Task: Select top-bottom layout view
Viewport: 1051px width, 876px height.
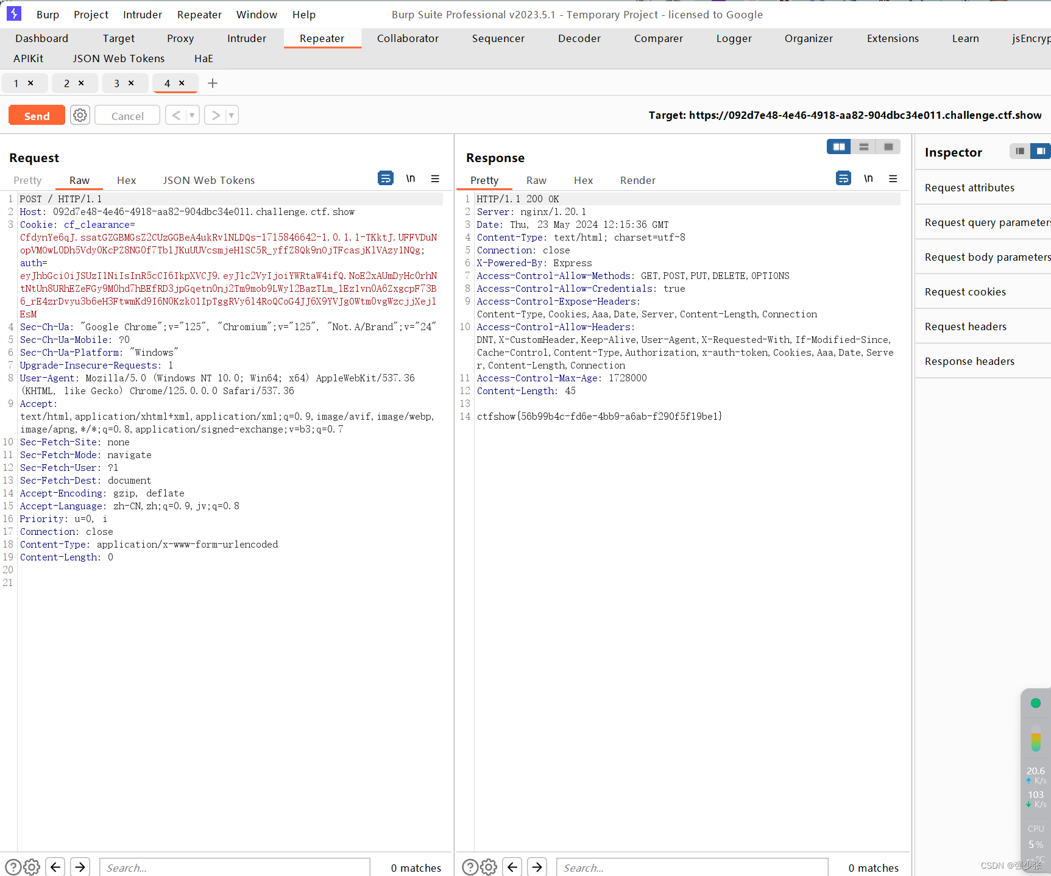Action: coord(863,147)
